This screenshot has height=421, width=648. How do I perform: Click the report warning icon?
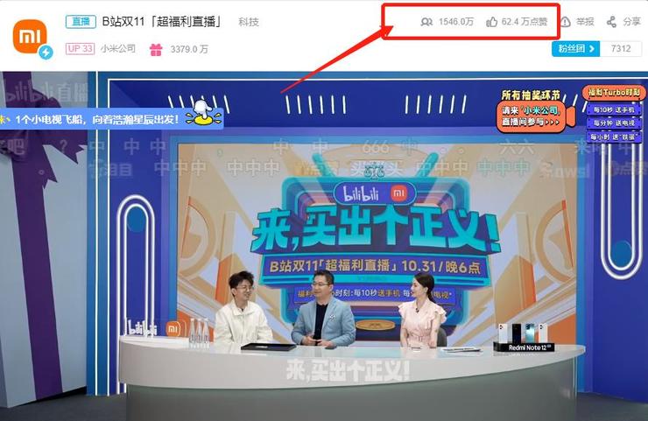coord(566,22)
